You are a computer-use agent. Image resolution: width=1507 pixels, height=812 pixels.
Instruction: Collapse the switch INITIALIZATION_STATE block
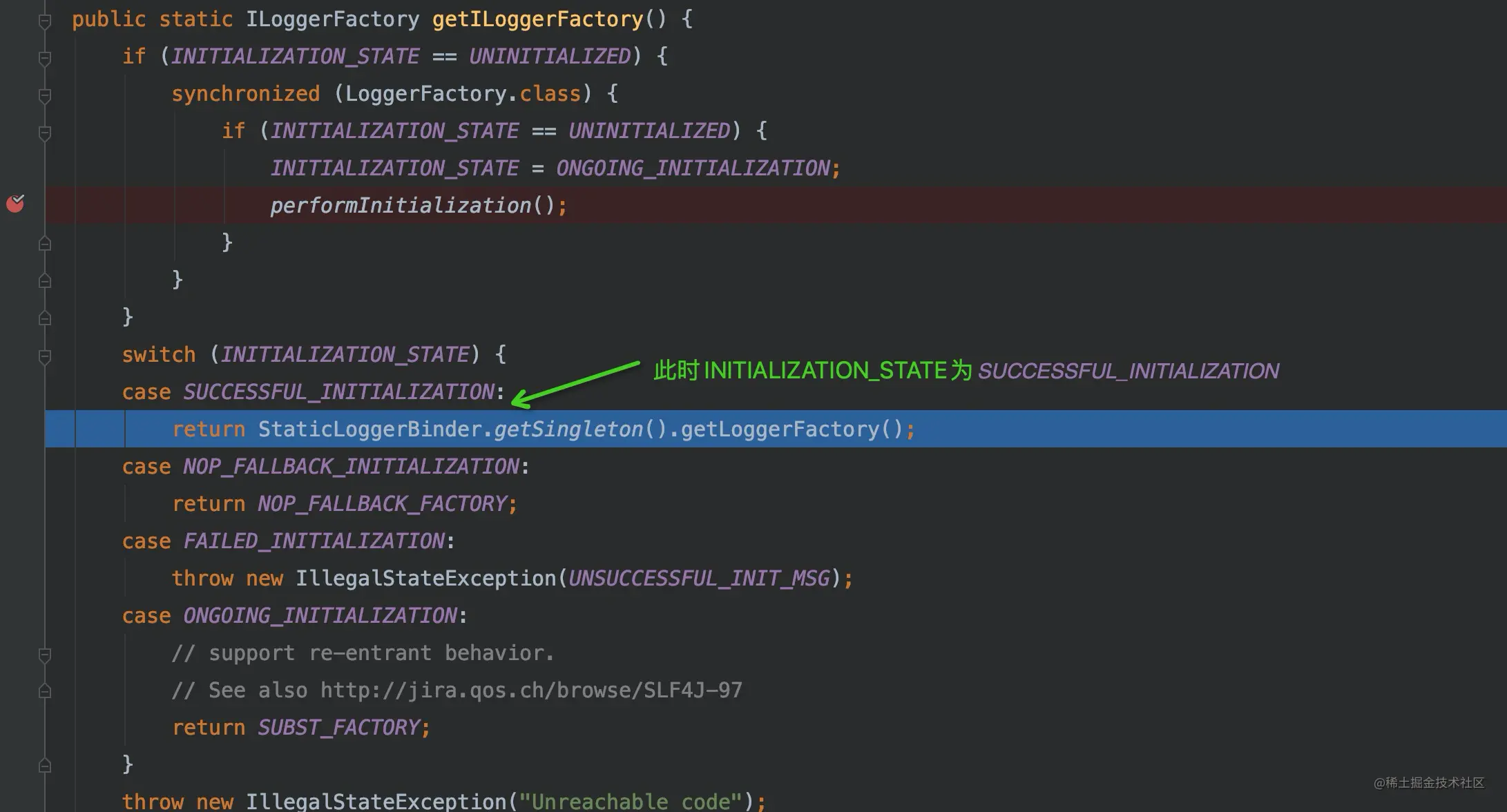(45, 357)
